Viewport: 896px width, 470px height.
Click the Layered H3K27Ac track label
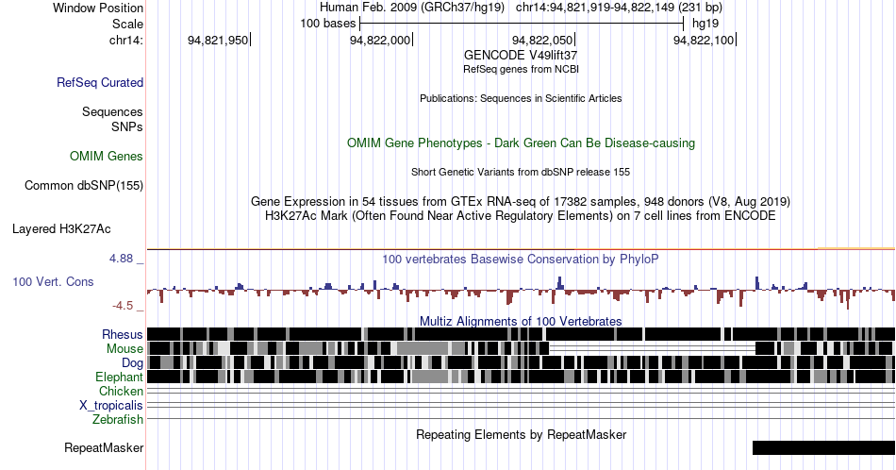coord(61,228)
